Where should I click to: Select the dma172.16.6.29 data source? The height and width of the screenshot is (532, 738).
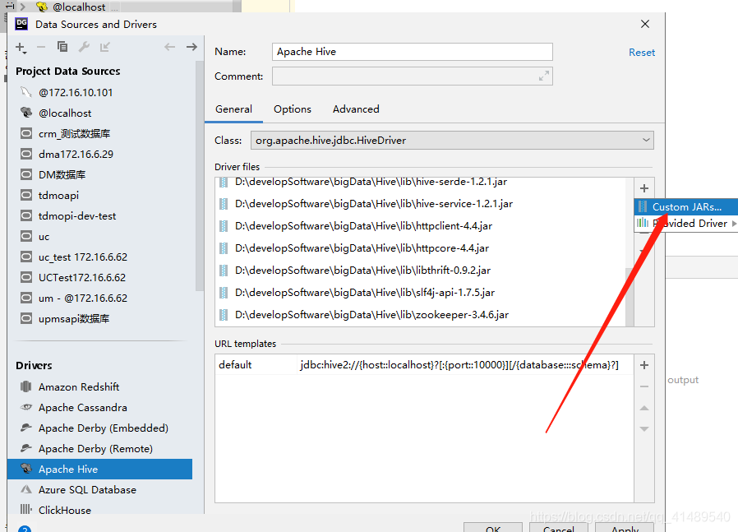point(76,154)
